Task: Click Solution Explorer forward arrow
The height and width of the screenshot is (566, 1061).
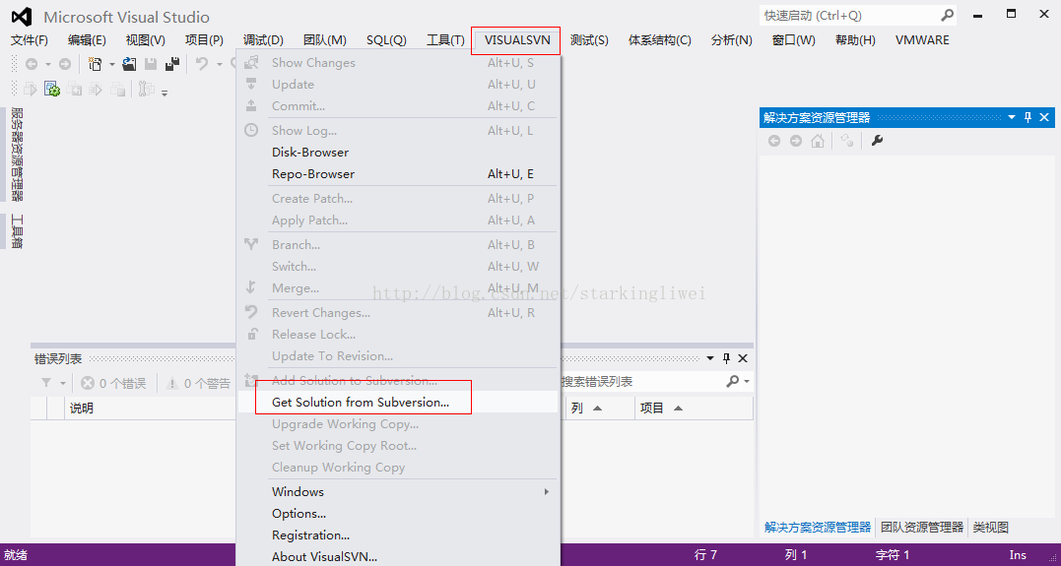Action: pyautogui.click(x=796, y=141)
